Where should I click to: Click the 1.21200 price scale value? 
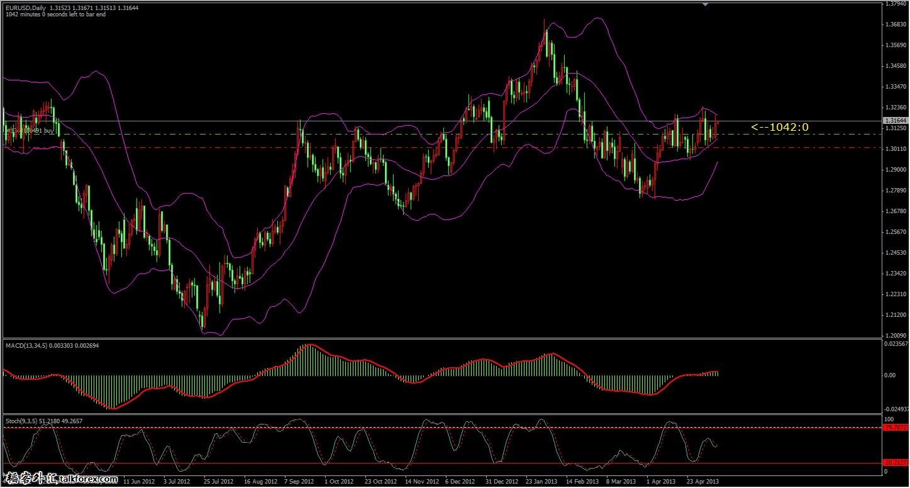tap(895, 315)
